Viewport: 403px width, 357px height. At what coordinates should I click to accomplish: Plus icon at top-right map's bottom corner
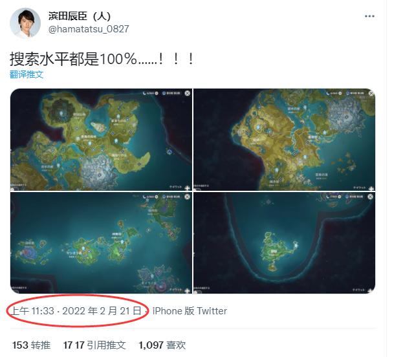pos(371,188)
